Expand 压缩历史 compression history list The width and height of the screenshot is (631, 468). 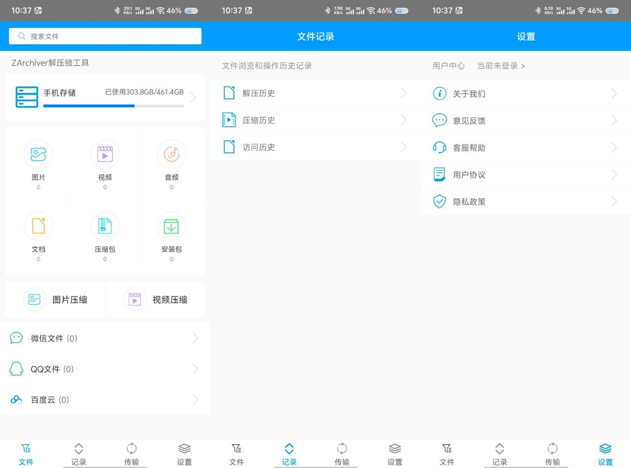click(315, 120)
